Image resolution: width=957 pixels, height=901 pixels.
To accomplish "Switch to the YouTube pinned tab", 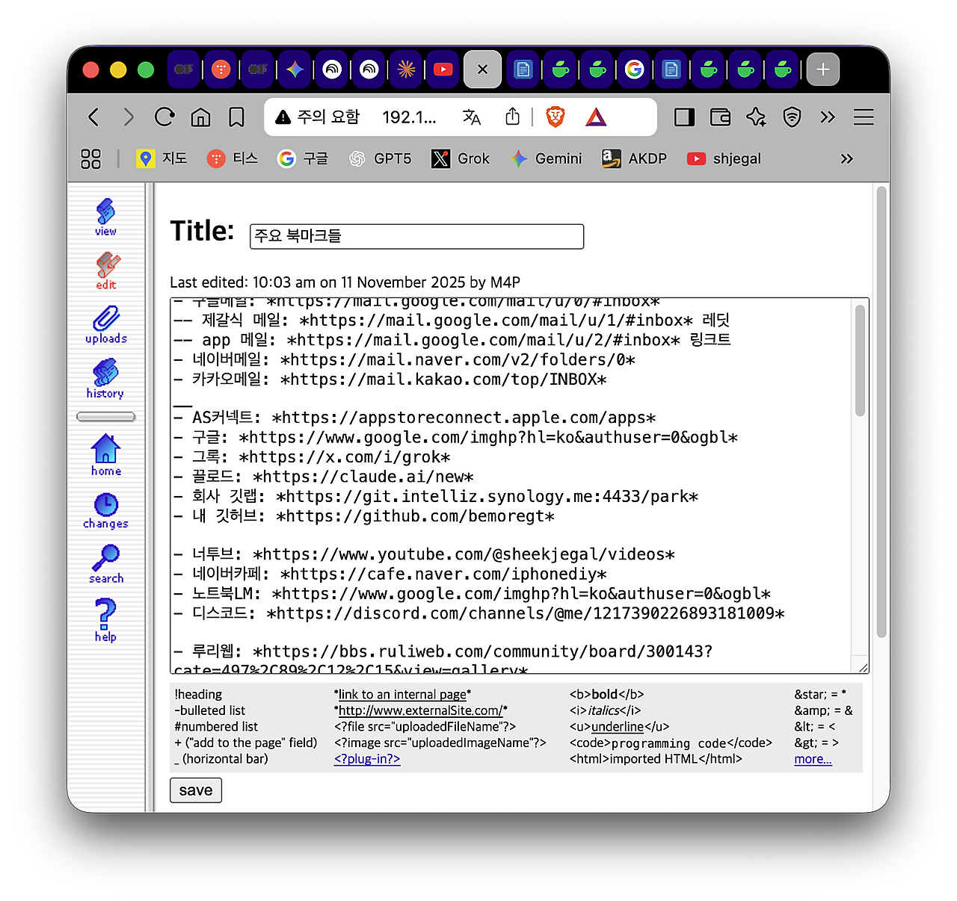I will [x=443, y=69].
